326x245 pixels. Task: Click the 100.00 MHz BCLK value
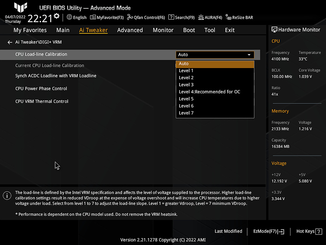tap(282, 77)
